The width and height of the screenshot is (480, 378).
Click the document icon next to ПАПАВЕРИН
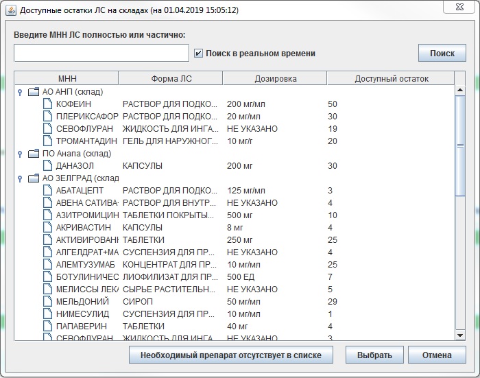click(x=47, y=327)
